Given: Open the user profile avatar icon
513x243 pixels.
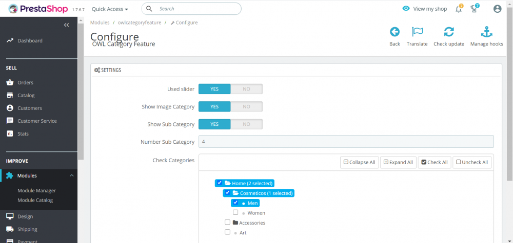Looking at the screenshot, I should pos(497,9).
